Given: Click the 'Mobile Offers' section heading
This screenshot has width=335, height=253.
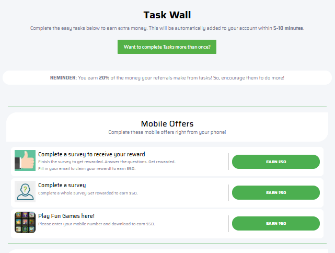Looking at the screenshot, I should (167, 124).
